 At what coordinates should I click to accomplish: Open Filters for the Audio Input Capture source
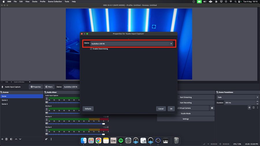[49, 87]
